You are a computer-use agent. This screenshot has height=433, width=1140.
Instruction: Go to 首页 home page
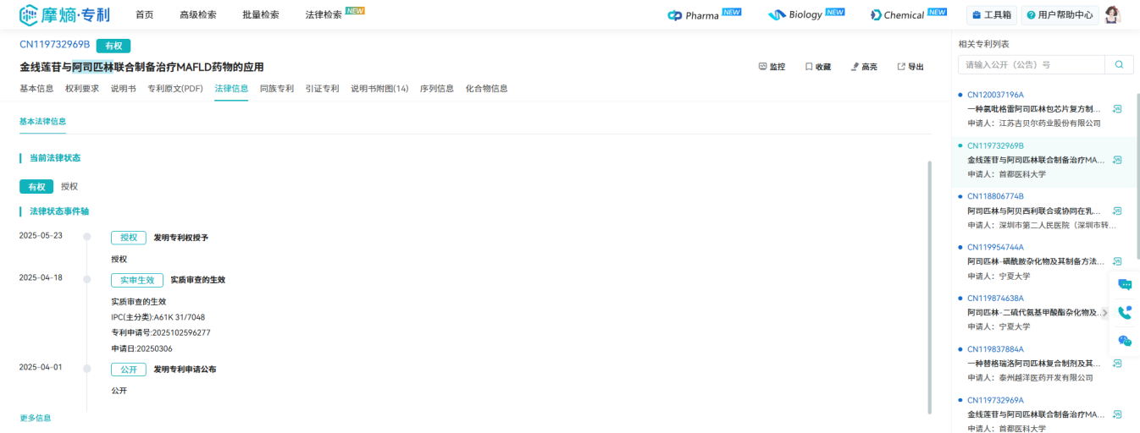click(x=145, y=15)
